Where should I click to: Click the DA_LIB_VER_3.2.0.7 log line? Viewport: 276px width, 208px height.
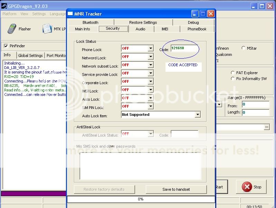22,68
